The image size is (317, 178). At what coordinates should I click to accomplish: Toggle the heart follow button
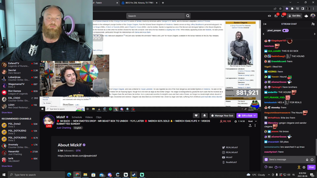(196, 116)
